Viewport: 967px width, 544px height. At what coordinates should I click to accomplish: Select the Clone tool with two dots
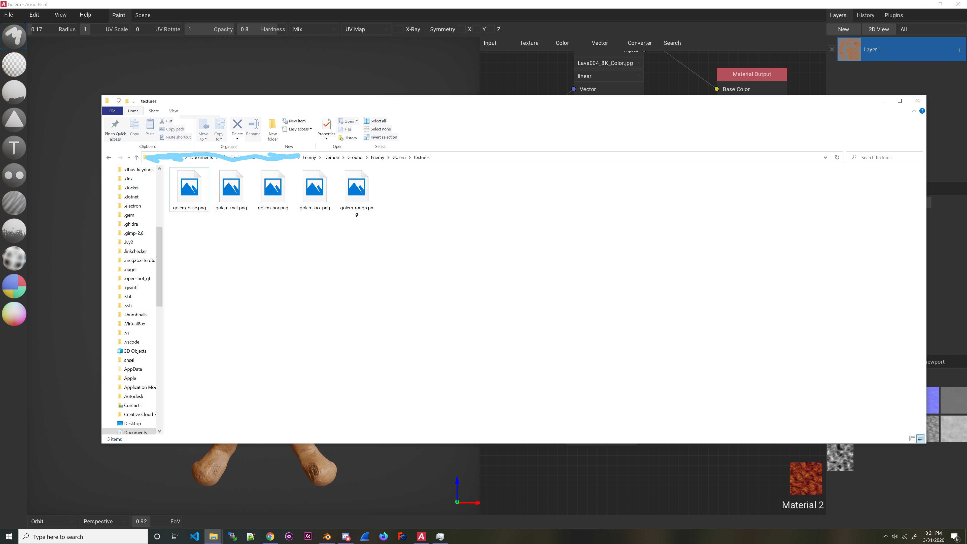coord(14,175)
